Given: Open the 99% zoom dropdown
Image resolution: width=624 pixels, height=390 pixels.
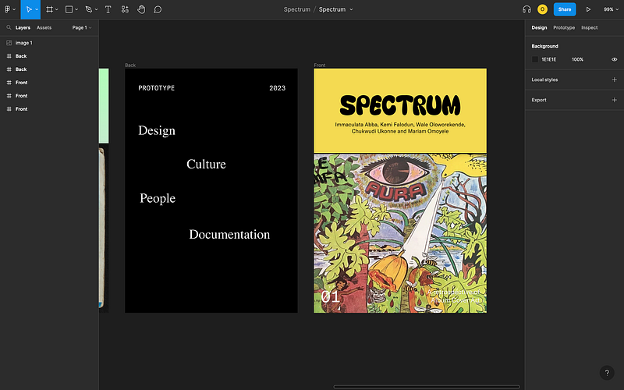Looking at the screenshot, I should tap(610, 9).
